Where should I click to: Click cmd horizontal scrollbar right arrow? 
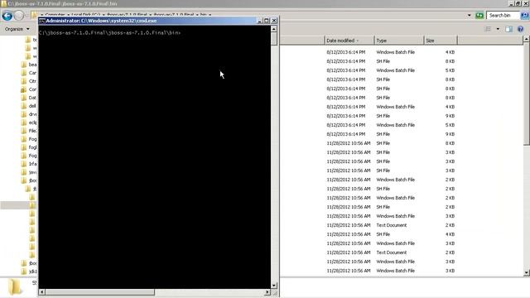[267, 292]
